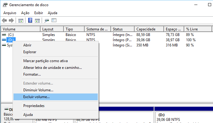Select Excluir volume... option
The width and height of the screenshot is (213, 123).
(55, 97)
